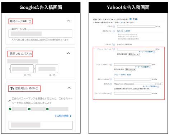Viewport: 170px width, 135px height.
Task: Open help icon after title's キーワードの自動挿入 link
Action: [155, 52]
